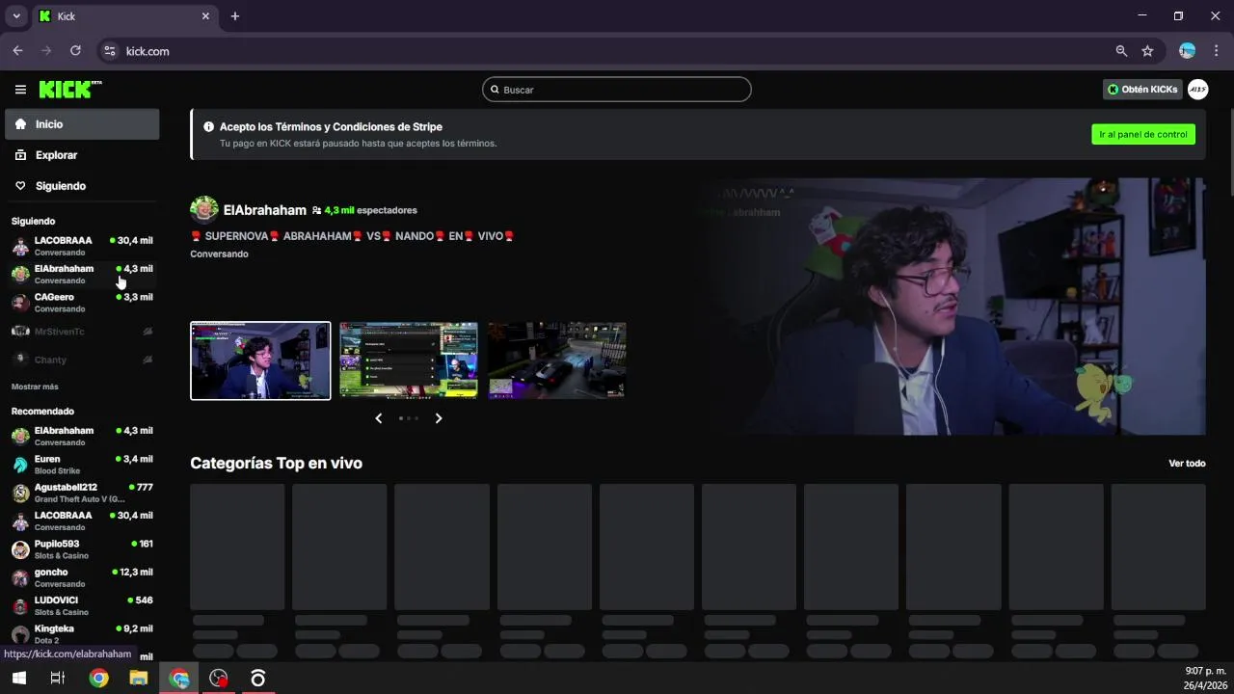Select the second featured stream thumbnail
Viewport: 1234px width, 694px height.
pos(409,360)
